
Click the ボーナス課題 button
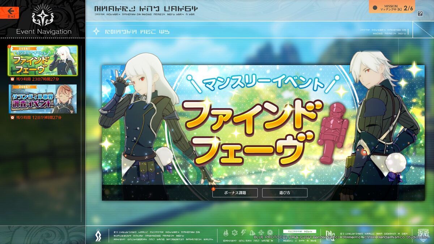[x=235, y=193]
